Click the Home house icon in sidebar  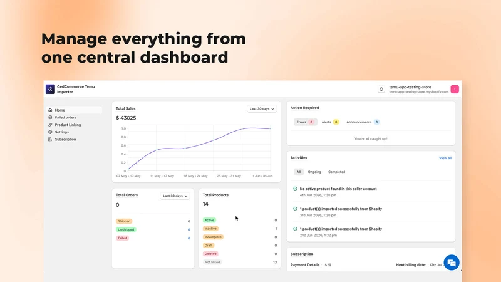[50, 110]
